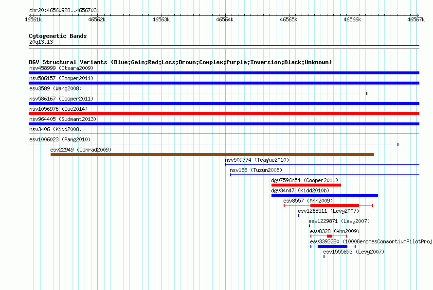Click the nsv458999 (Itsara2009) blue gain bar

(x=224, y=73)
